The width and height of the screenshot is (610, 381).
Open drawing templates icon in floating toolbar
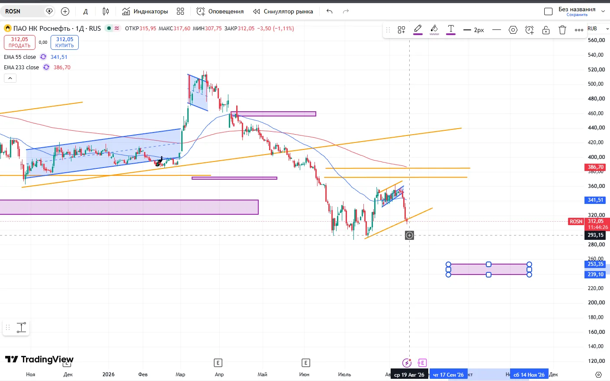point(401,30)
